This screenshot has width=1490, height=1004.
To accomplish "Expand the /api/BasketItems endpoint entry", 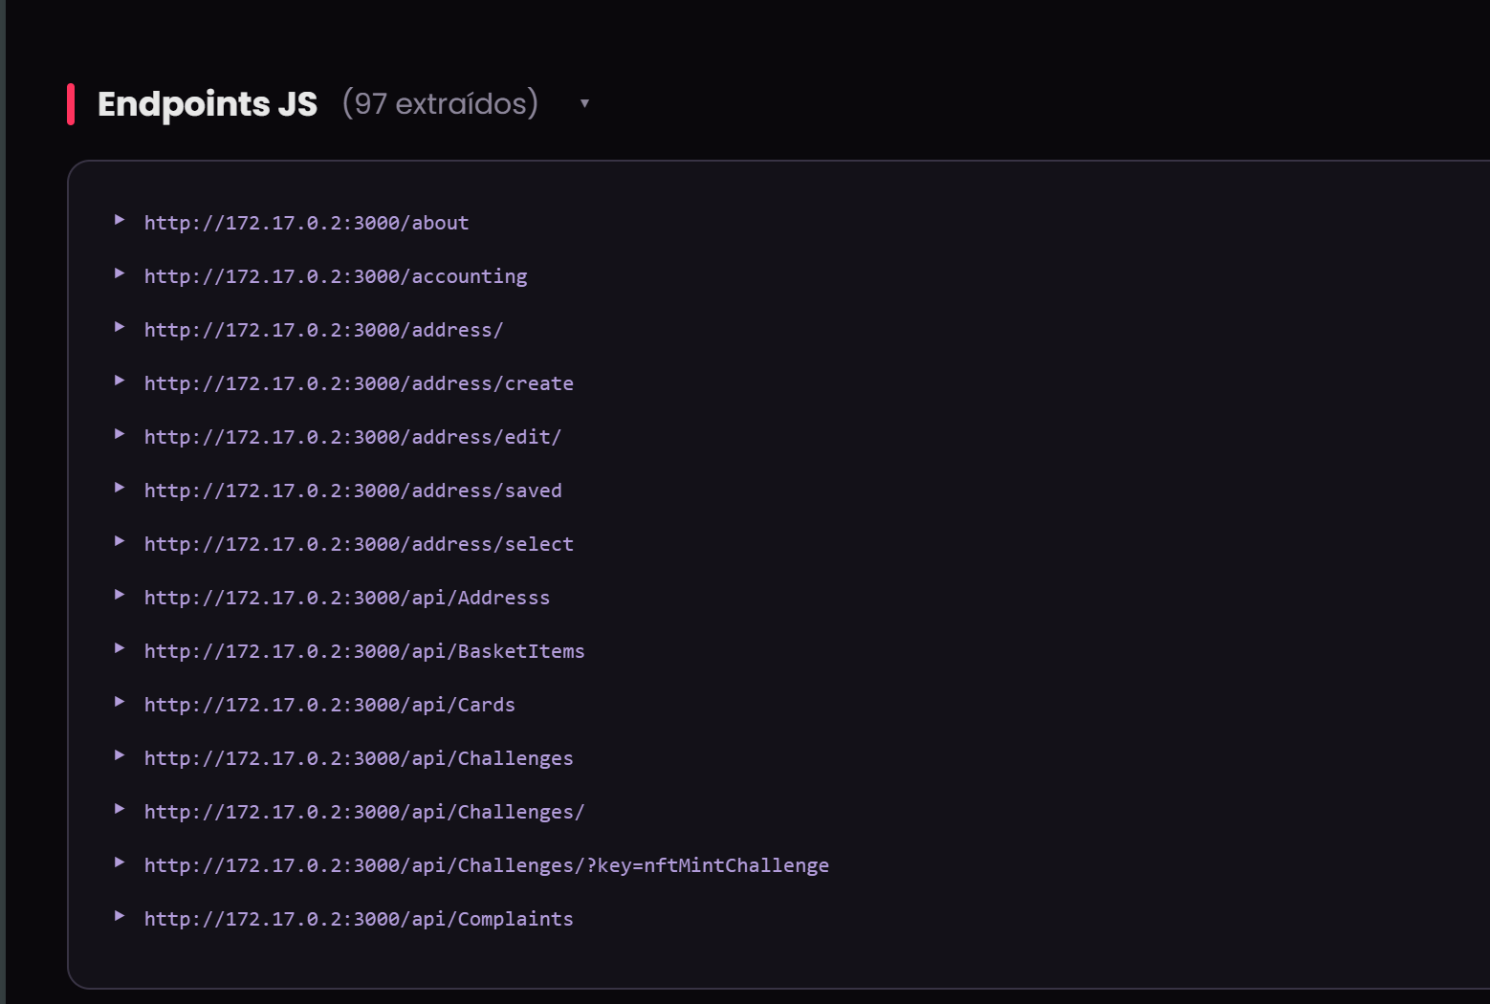I will (x=121, y=648).
